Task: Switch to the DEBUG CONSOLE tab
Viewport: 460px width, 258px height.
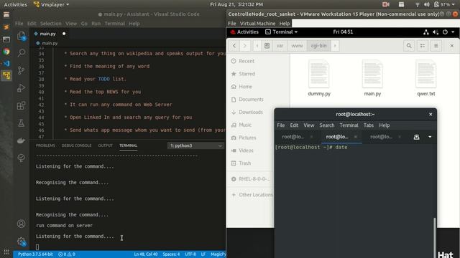Action: [76, 145]
